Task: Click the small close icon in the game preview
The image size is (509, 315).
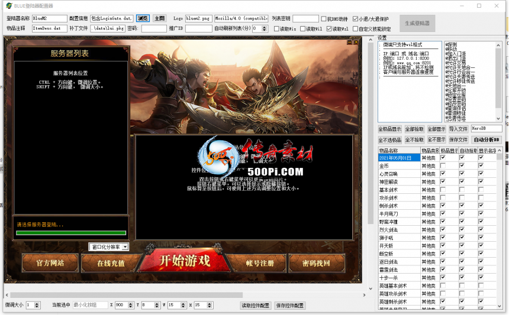Action: tap(356, 43)
